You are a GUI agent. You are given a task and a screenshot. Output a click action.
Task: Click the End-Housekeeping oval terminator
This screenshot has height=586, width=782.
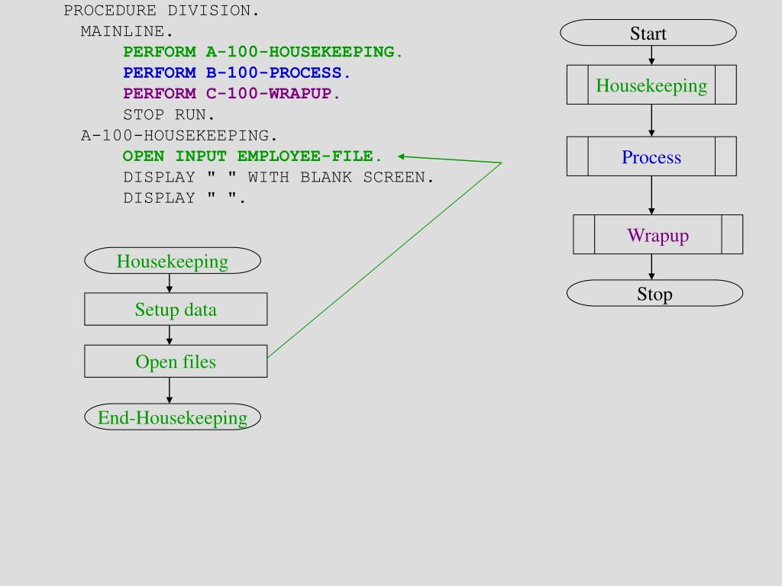(173, 417)
